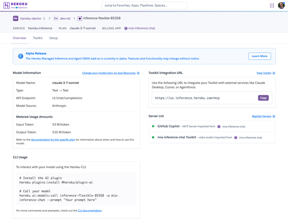Click the Text → Text type value
The image size is (288, 222).
pos(60,90)
